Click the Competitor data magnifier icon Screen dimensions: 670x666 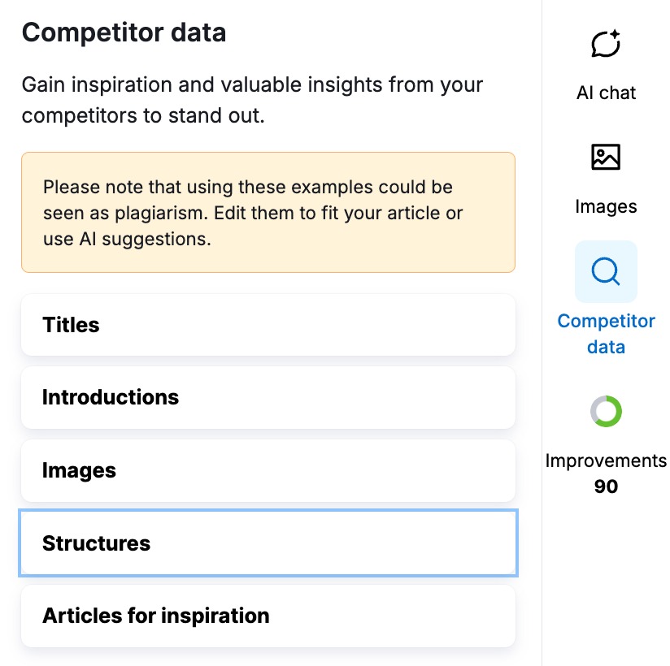click(x=606, y=271)
